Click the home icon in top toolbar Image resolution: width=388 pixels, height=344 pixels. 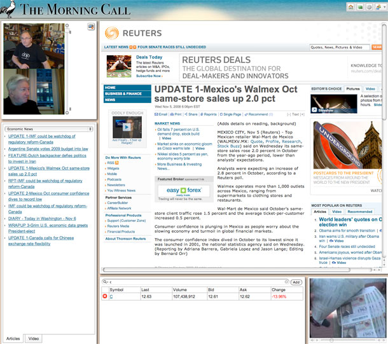(351, 7)
